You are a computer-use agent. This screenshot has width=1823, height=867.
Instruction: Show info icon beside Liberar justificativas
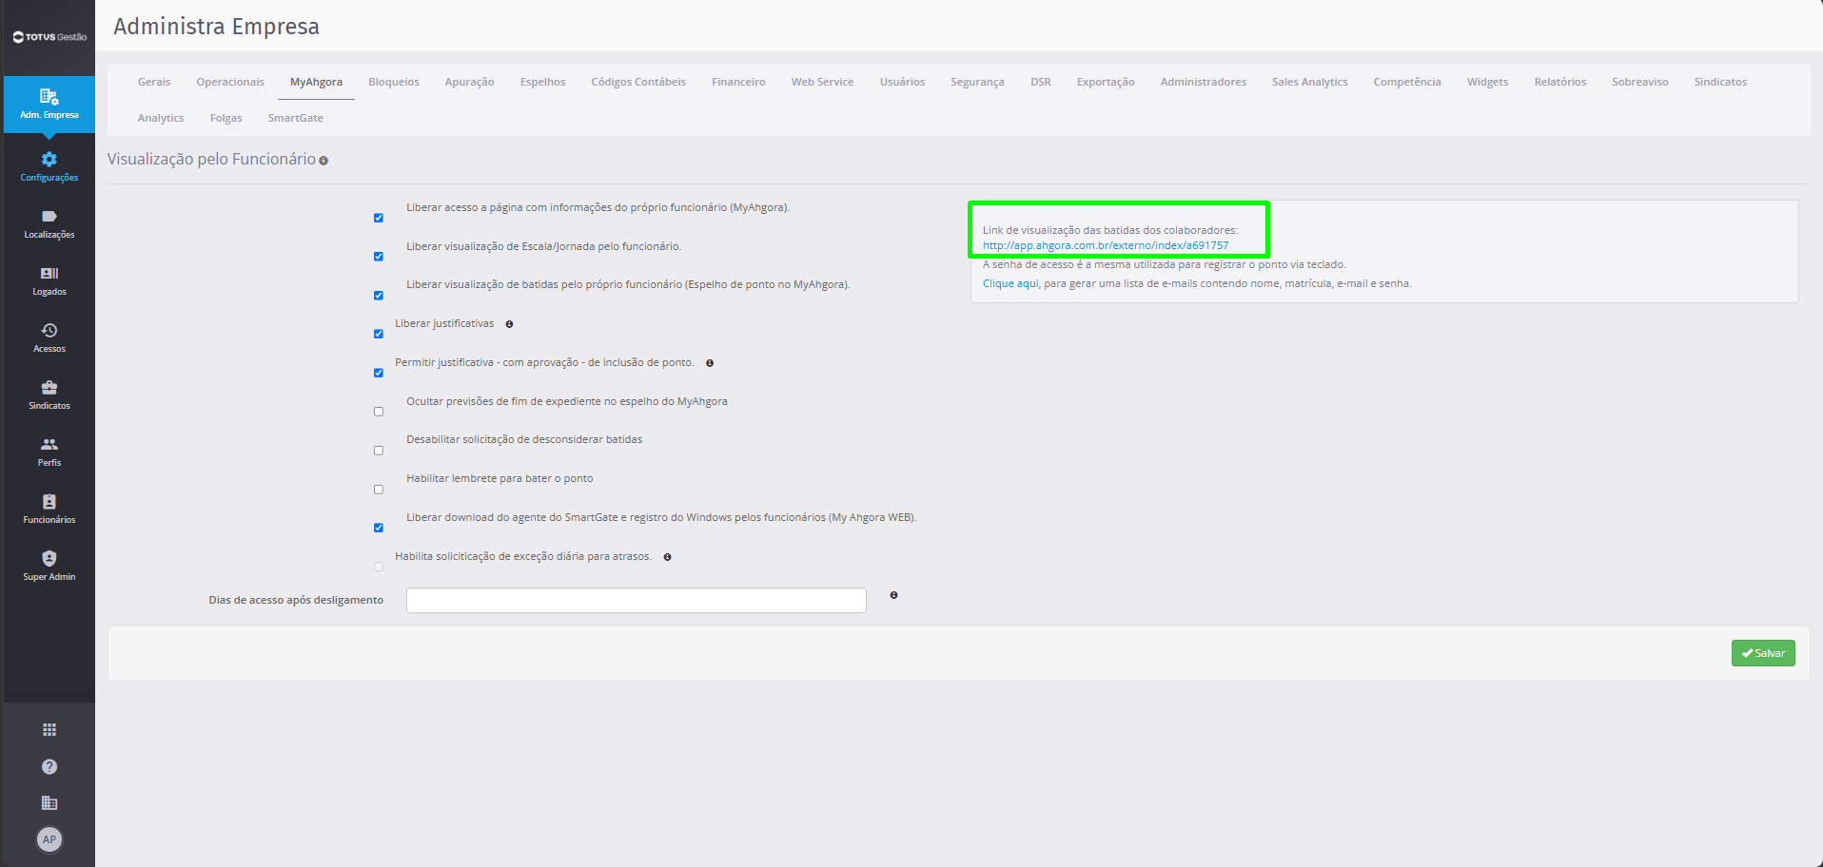coord(509,324)
